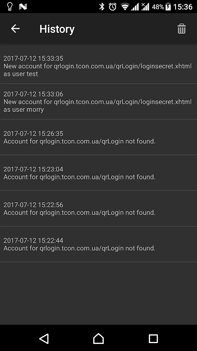Select the 15:26:35 account not found entry
This screenshot has height=351, width=197.
point(98,137)
